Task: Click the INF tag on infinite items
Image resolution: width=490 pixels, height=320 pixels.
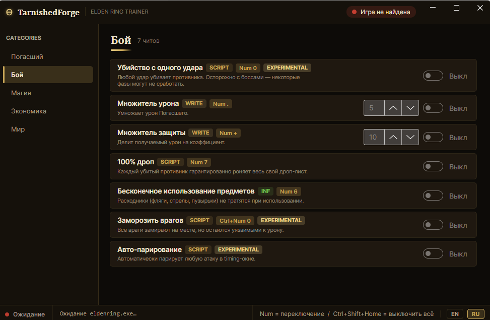Action: pyautogui.click(x=265, y=191)
